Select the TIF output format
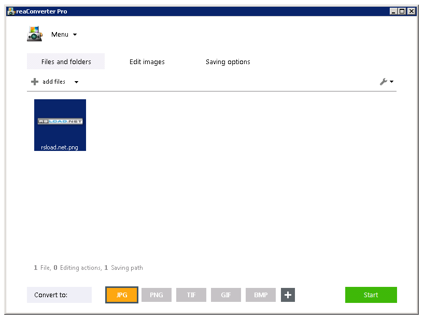The image size is (424, 321). (191, 295)
